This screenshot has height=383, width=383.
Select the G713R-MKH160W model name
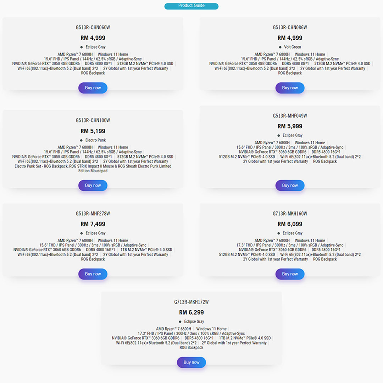coord(290,213)
